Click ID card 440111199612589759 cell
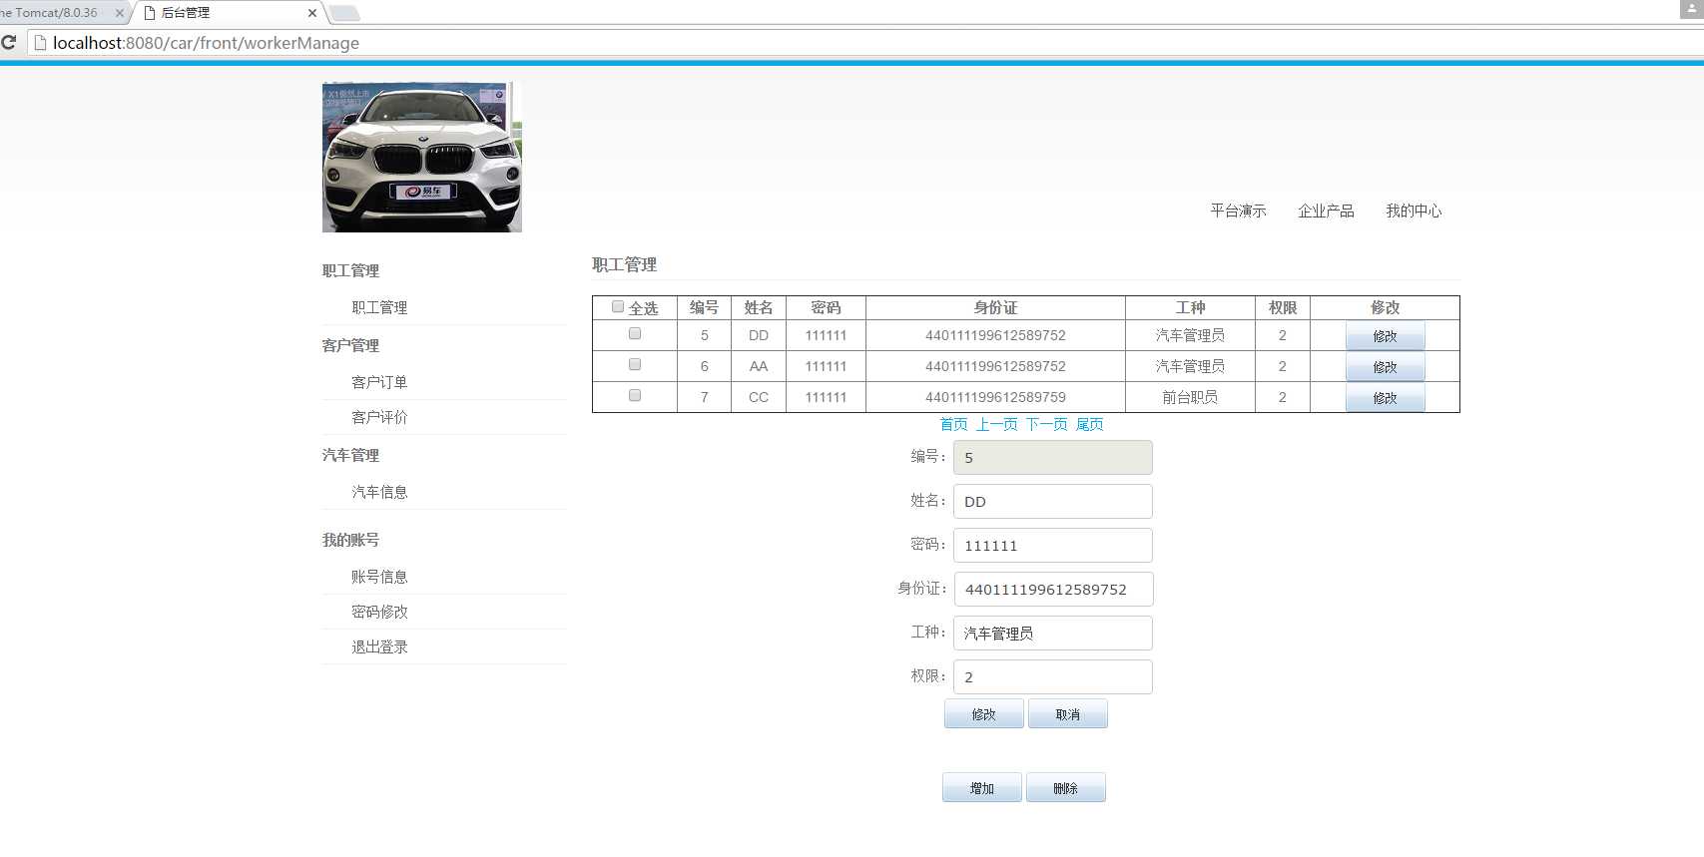1704x857 pixels. point(995,397)
